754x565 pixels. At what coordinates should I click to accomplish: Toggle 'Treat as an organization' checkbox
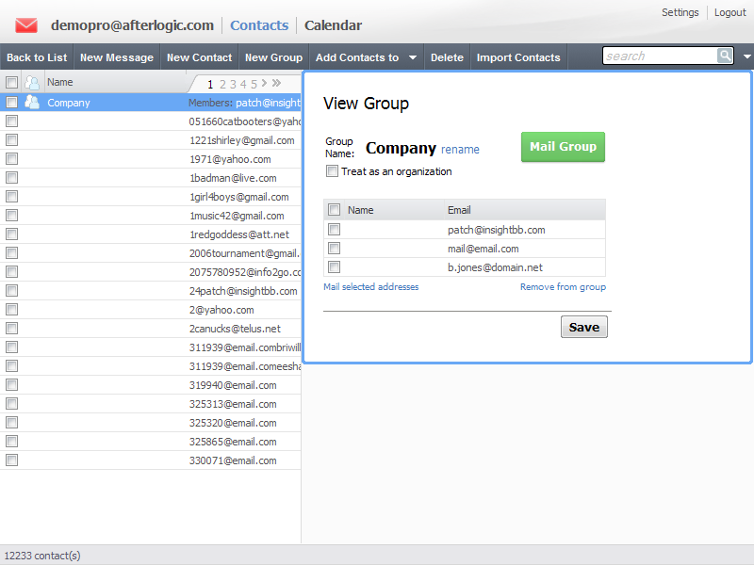tap(332, 171)
